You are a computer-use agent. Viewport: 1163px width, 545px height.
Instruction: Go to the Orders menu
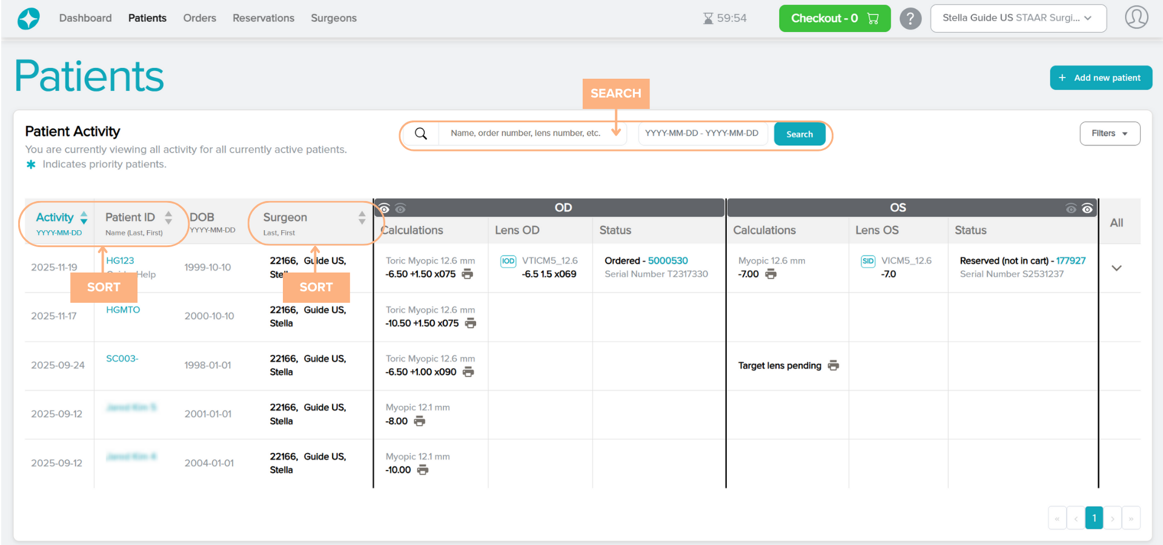(199, 18)
